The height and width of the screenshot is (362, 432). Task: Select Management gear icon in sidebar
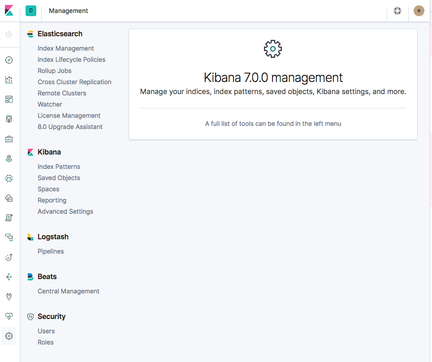(x=9, y=336)
